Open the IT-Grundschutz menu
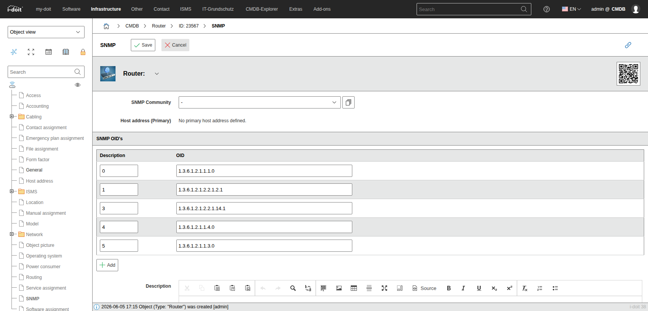648x311 pixels. (218, 9)
